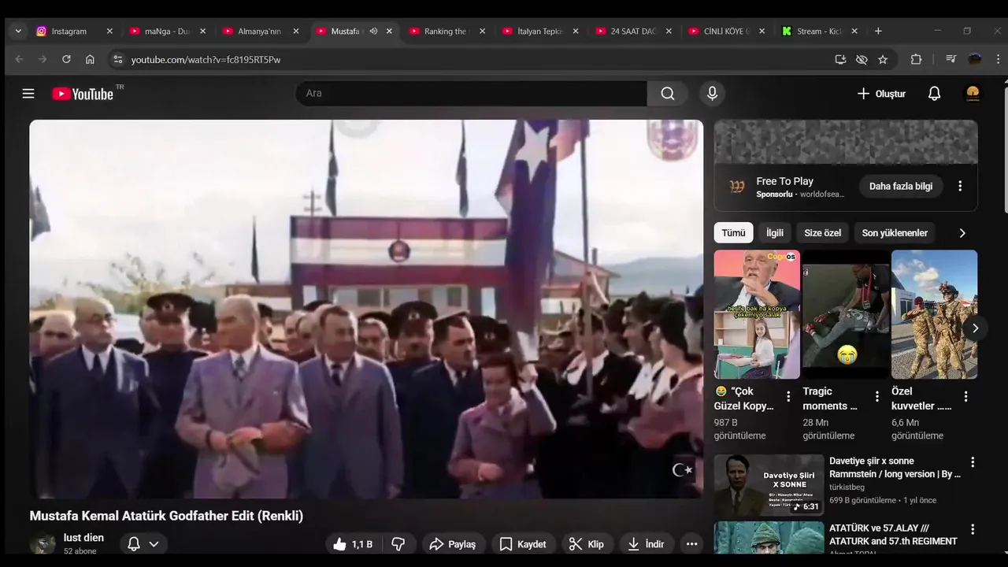Open the browser profile avatar
Viewport: 1008px width, 567px height.
click(975, 59)
